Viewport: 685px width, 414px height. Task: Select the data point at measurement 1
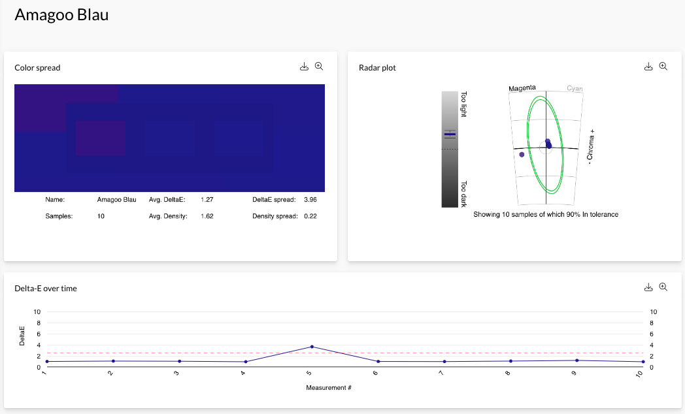(x=47, y=361)
